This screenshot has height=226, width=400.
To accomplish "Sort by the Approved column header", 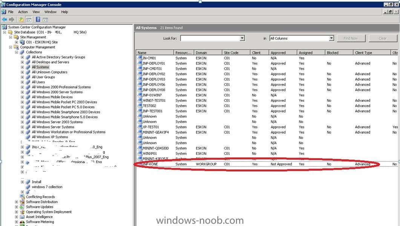I will pos(283,52).
